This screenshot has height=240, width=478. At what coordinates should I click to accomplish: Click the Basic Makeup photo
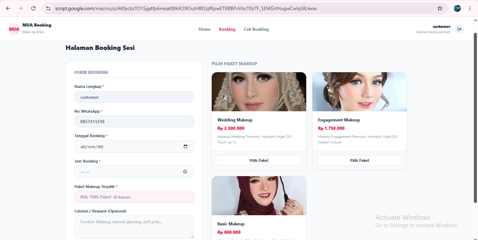point(259,196)
